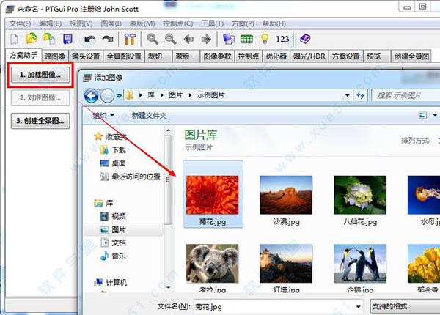Screen dimensions: 440x315
Task: Select 桌面 in the navigation pane
Action: pos(119,163)
